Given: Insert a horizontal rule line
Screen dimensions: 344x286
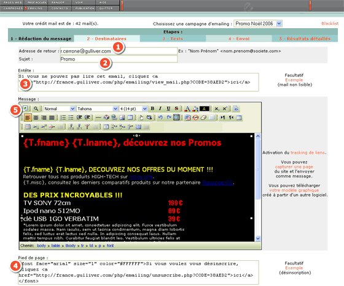Looking at the screenshot, I should pos(98,118).
